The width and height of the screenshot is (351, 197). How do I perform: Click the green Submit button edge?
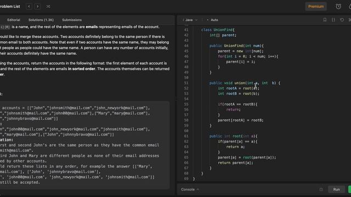coord(349,189)
